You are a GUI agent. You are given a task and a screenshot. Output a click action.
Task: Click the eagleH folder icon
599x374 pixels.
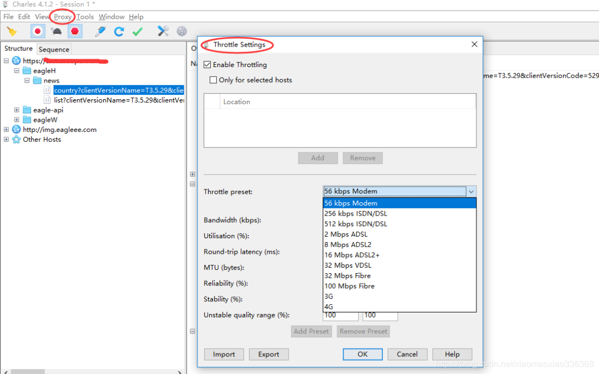pyautogui.click(x=27, y=70)
